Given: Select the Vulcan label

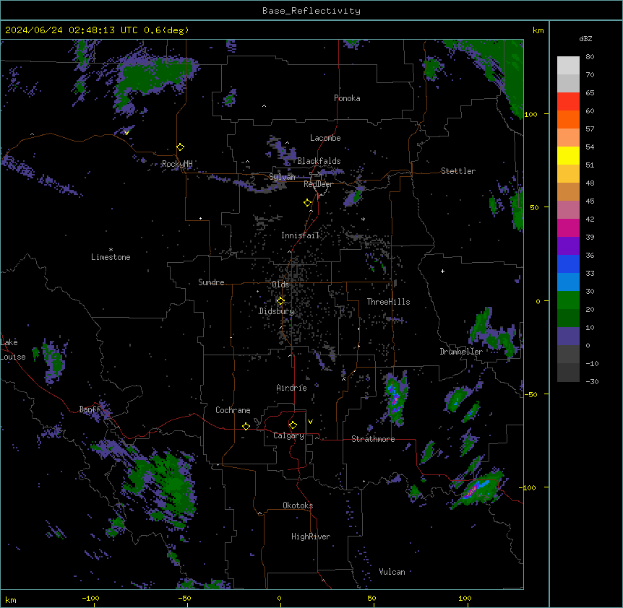Looking at the screenshot, I should pos(392,572).
